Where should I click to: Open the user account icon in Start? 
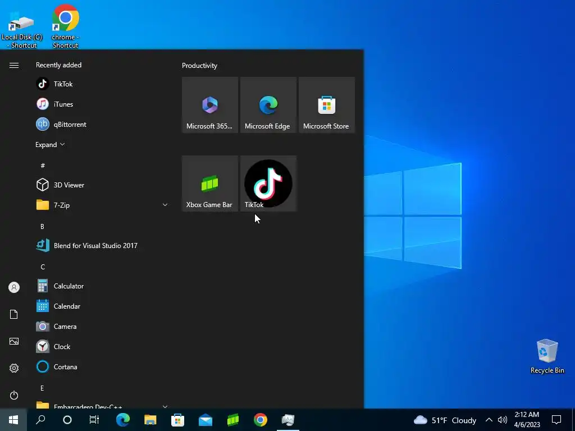point(14,287)
